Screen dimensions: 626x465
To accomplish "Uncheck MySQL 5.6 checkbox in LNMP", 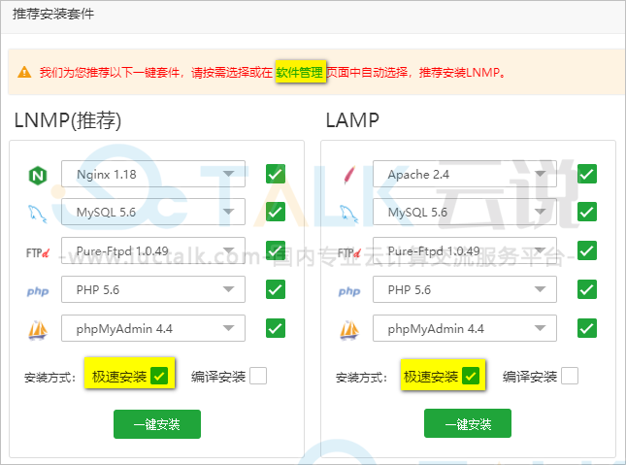I will (x=276, y=212).
